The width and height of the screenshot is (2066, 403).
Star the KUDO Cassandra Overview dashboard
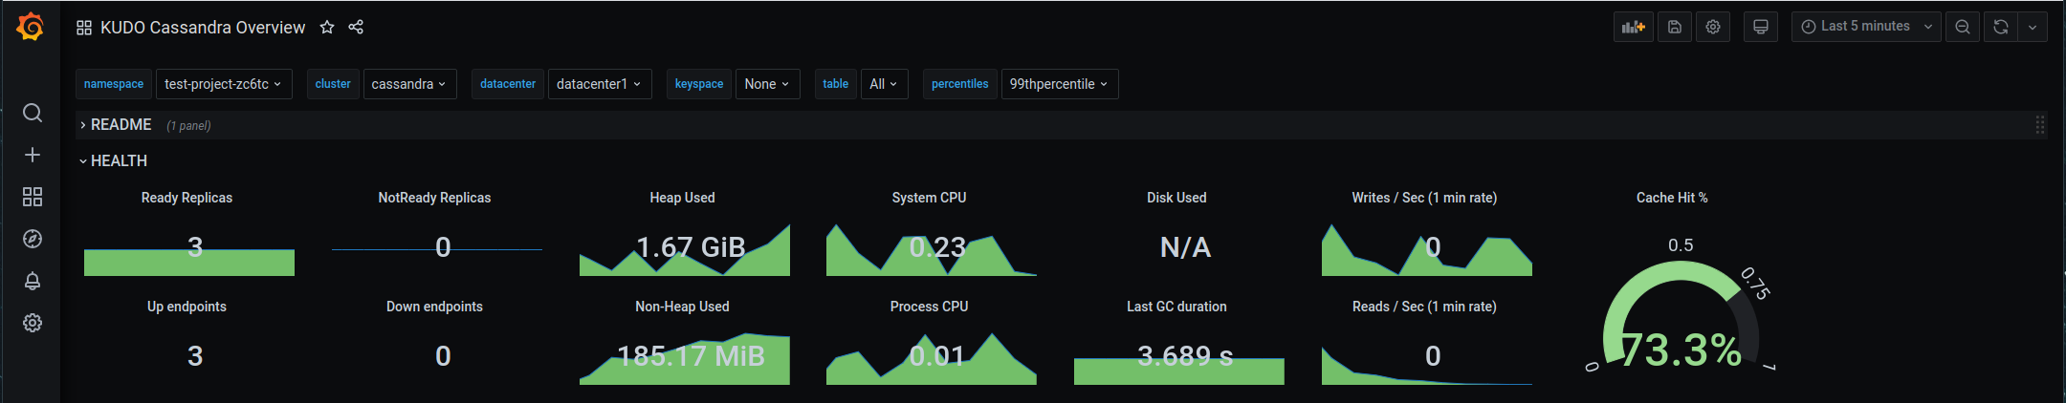pyautogui.click(x=327, y=27)
